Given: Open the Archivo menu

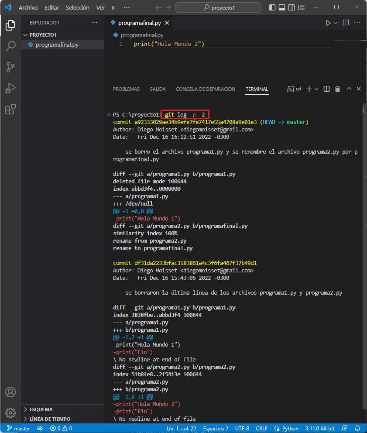Looking at the screenshot, I should [28, 7].
